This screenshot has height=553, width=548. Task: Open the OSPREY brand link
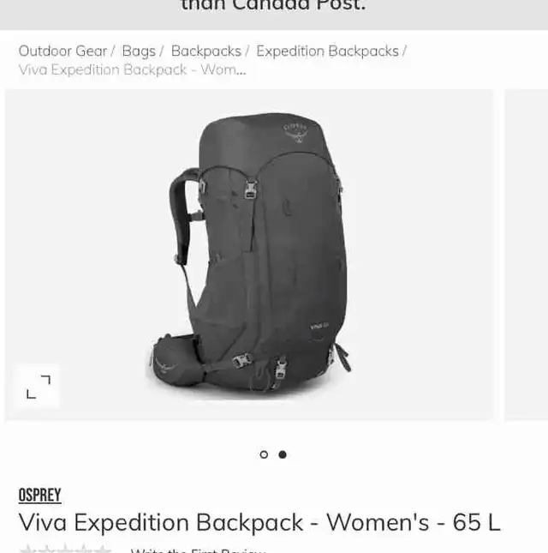pos(39,495)
